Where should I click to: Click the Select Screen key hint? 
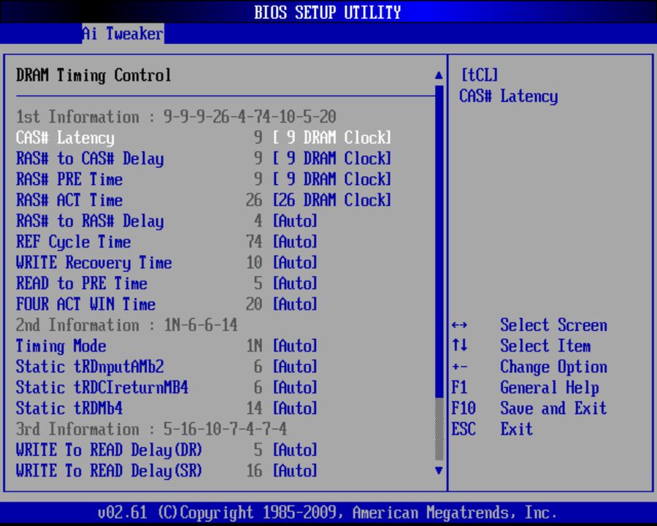coord(553,325)
